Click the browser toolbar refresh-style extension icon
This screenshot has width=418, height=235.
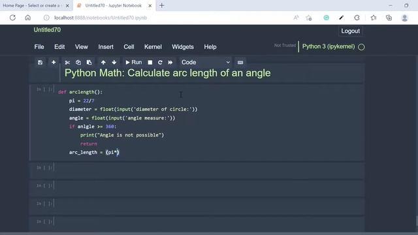point(357,18)
